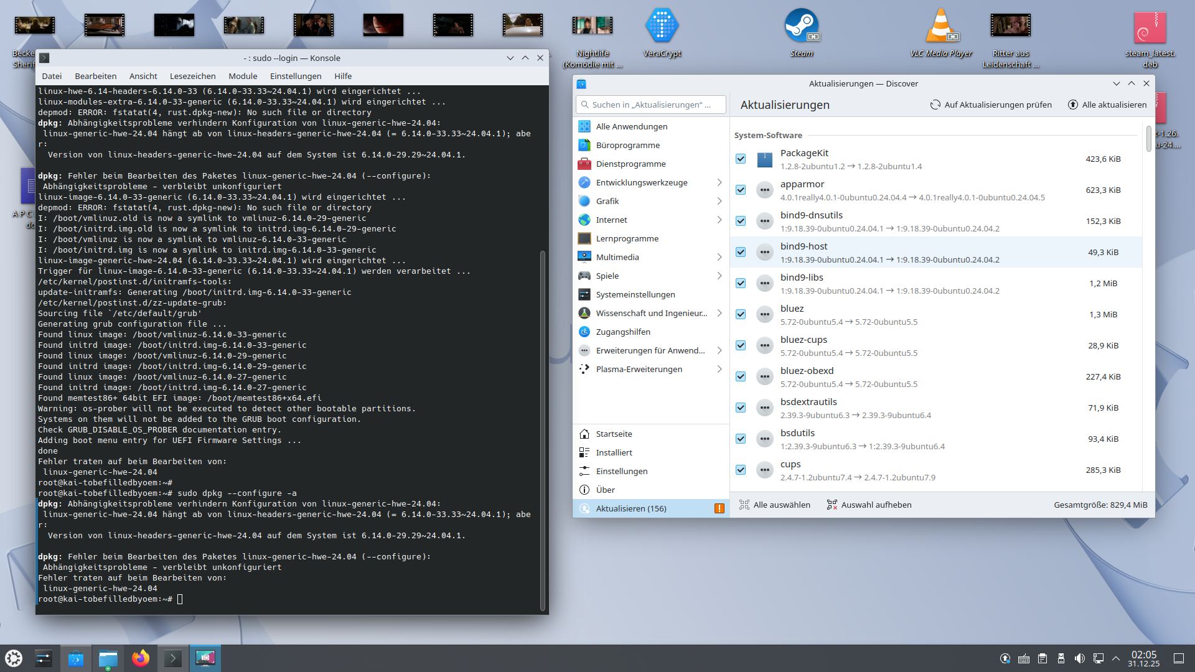Open Konsole's Einstellungen menu
This screenshot has height=672, width=1195.
click(x=296, y=76)
